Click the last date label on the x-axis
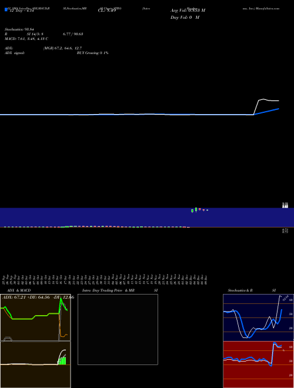This screenshot has height=388, width=294. click(206, 280)
